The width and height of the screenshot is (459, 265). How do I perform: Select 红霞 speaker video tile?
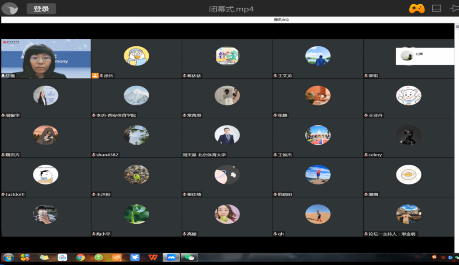click(46, 59)
